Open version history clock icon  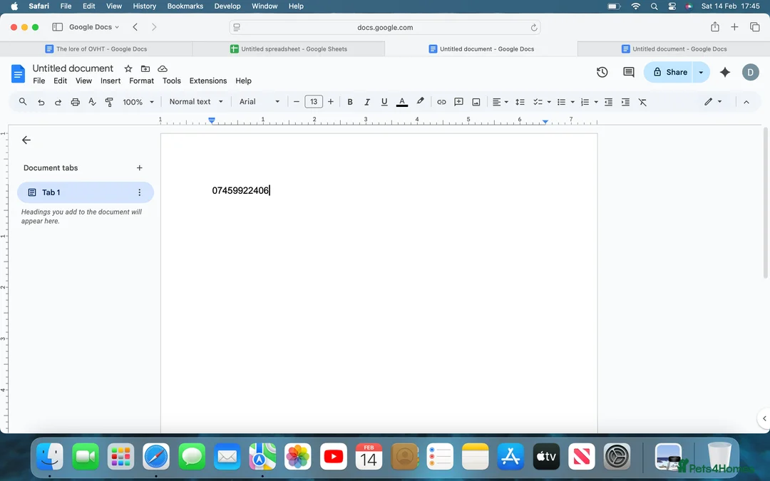(x=602, y=72)
